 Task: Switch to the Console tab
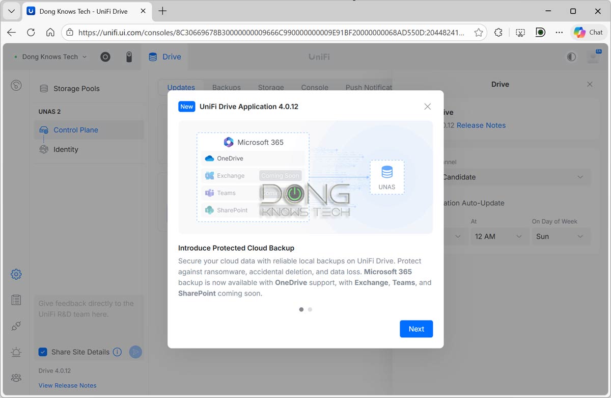[x=314, y=87]
